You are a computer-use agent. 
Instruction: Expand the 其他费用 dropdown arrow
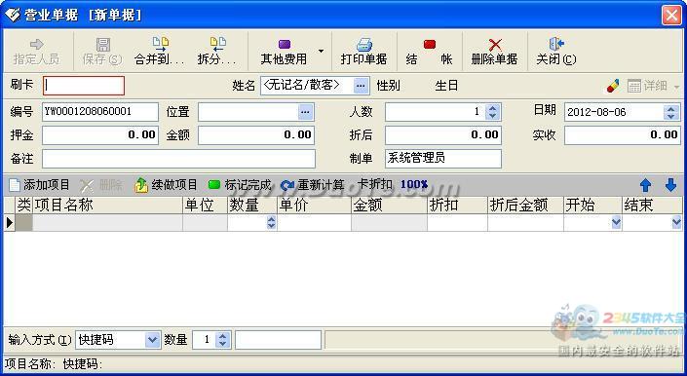[x=322, y=52]
